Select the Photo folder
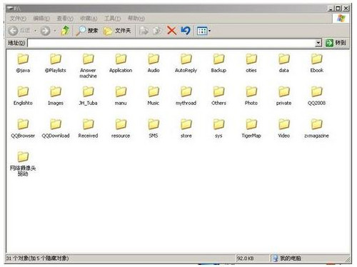 point(251,96)
